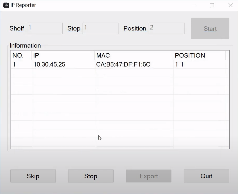Viewport: 238px width, 194px height.
Task: Maximize the IP Reporter window
Action: coord(212,5)
